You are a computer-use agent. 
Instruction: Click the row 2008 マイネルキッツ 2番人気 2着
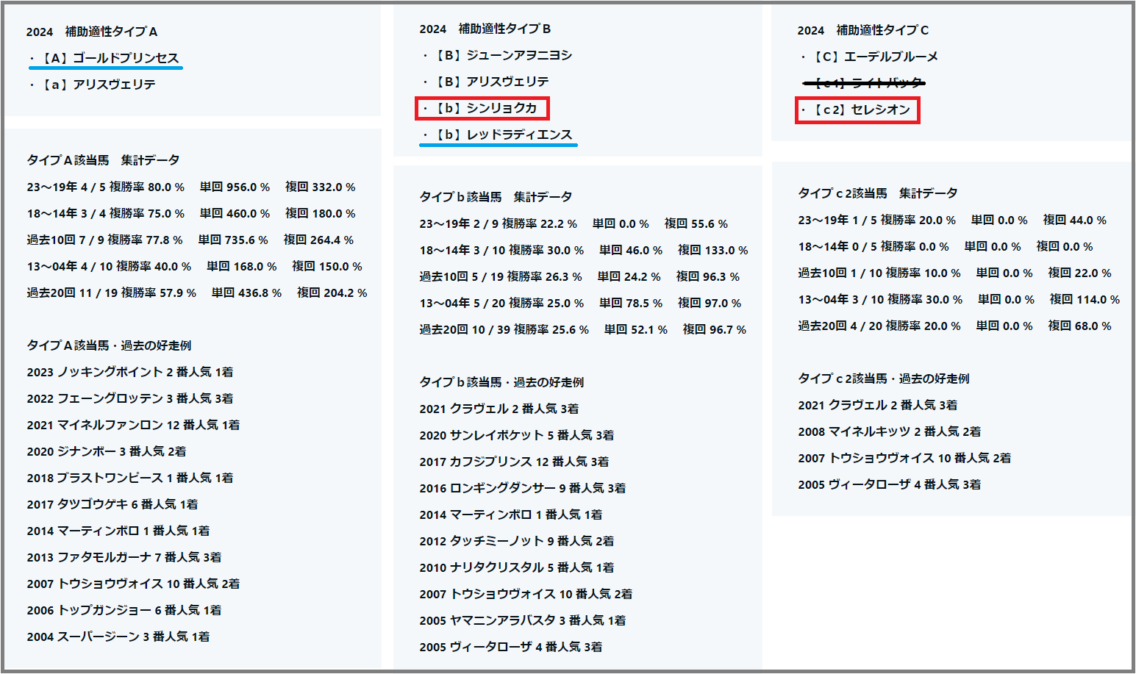click(x=890, y=432)
